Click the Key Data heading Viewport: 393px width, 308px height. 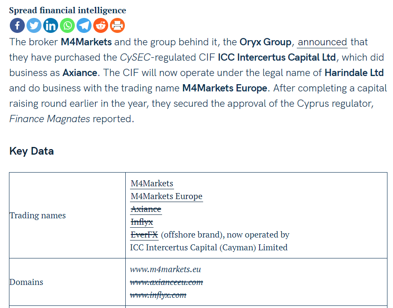tap(32, 151)
